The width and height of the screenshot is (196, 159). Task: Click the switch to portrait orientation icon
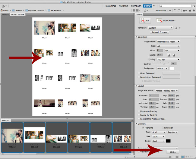pos(169,55)
